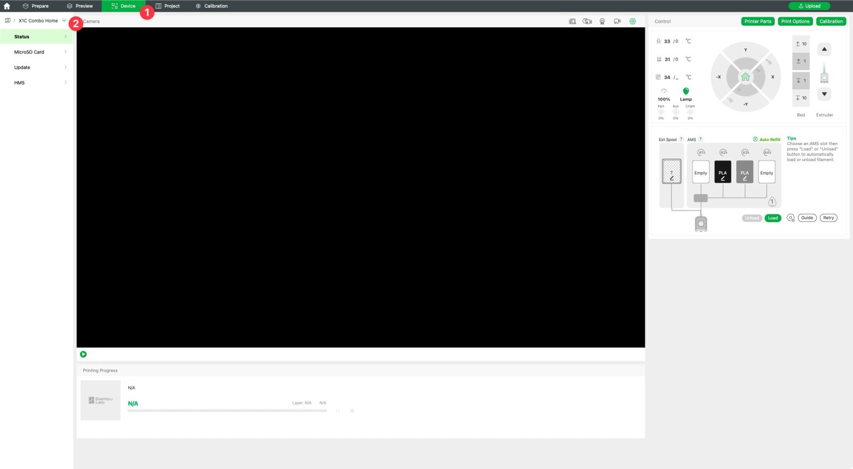Click the SD card icon above the camera

(572, 21)
